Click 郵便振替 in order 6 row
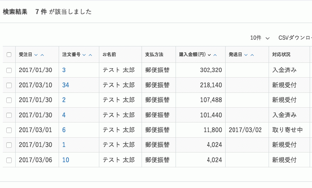The height and width of the screenshot is (188, 312). (157, 130)
